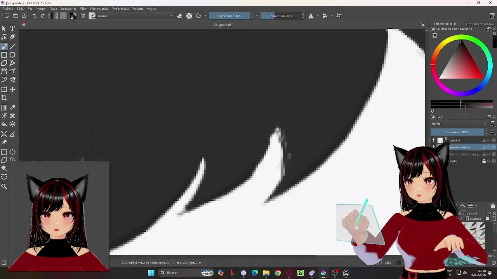Select the Polygon tool
This screenshot has width=497, height=279.
tap(4, 63)
